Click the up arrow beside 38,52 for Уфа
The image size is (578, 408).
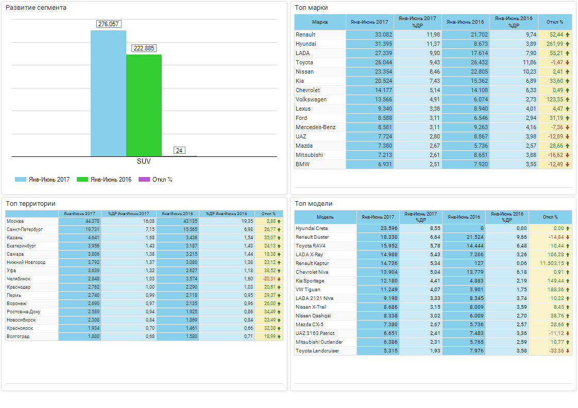(279, 271)
